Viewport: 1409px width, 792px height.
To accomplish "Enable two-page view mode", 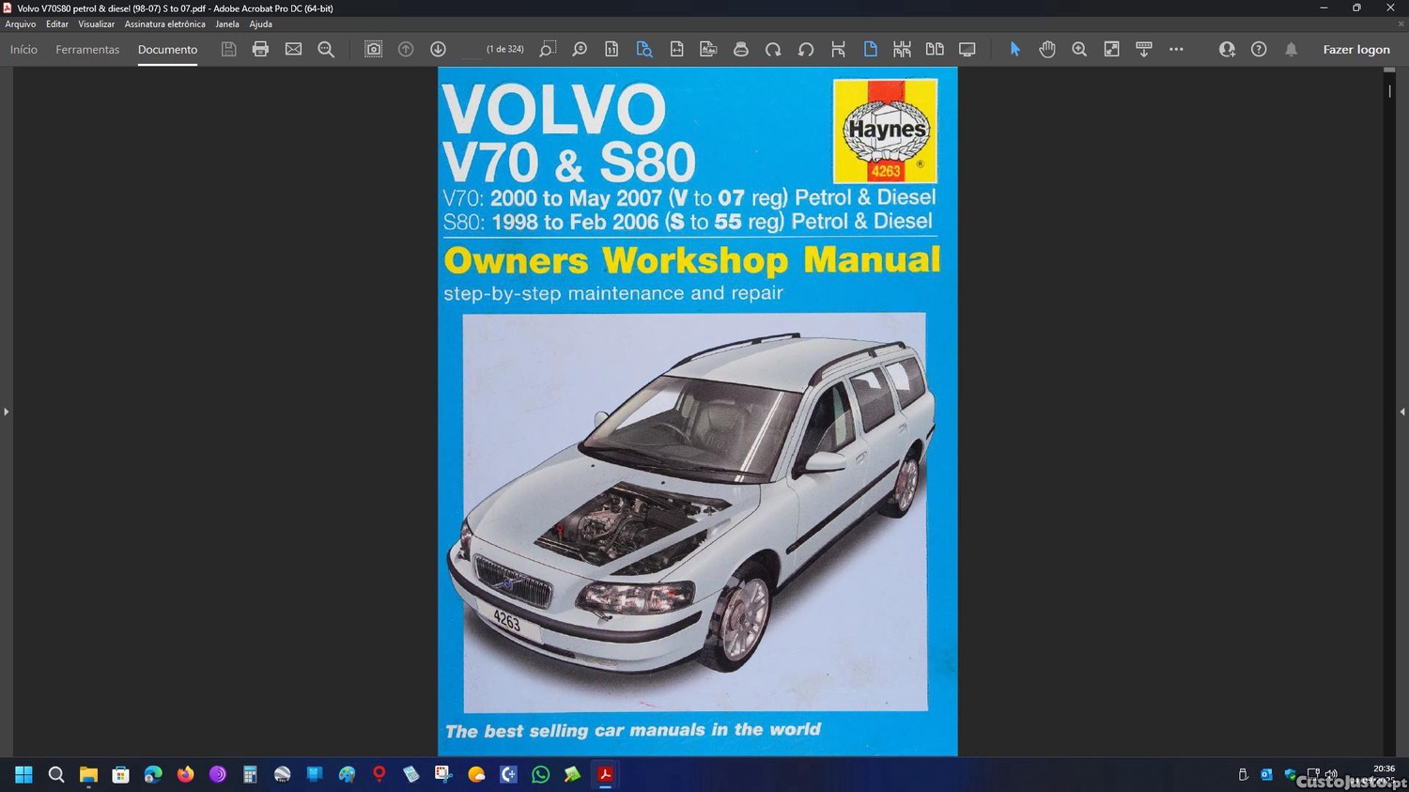I will (935, 50).
